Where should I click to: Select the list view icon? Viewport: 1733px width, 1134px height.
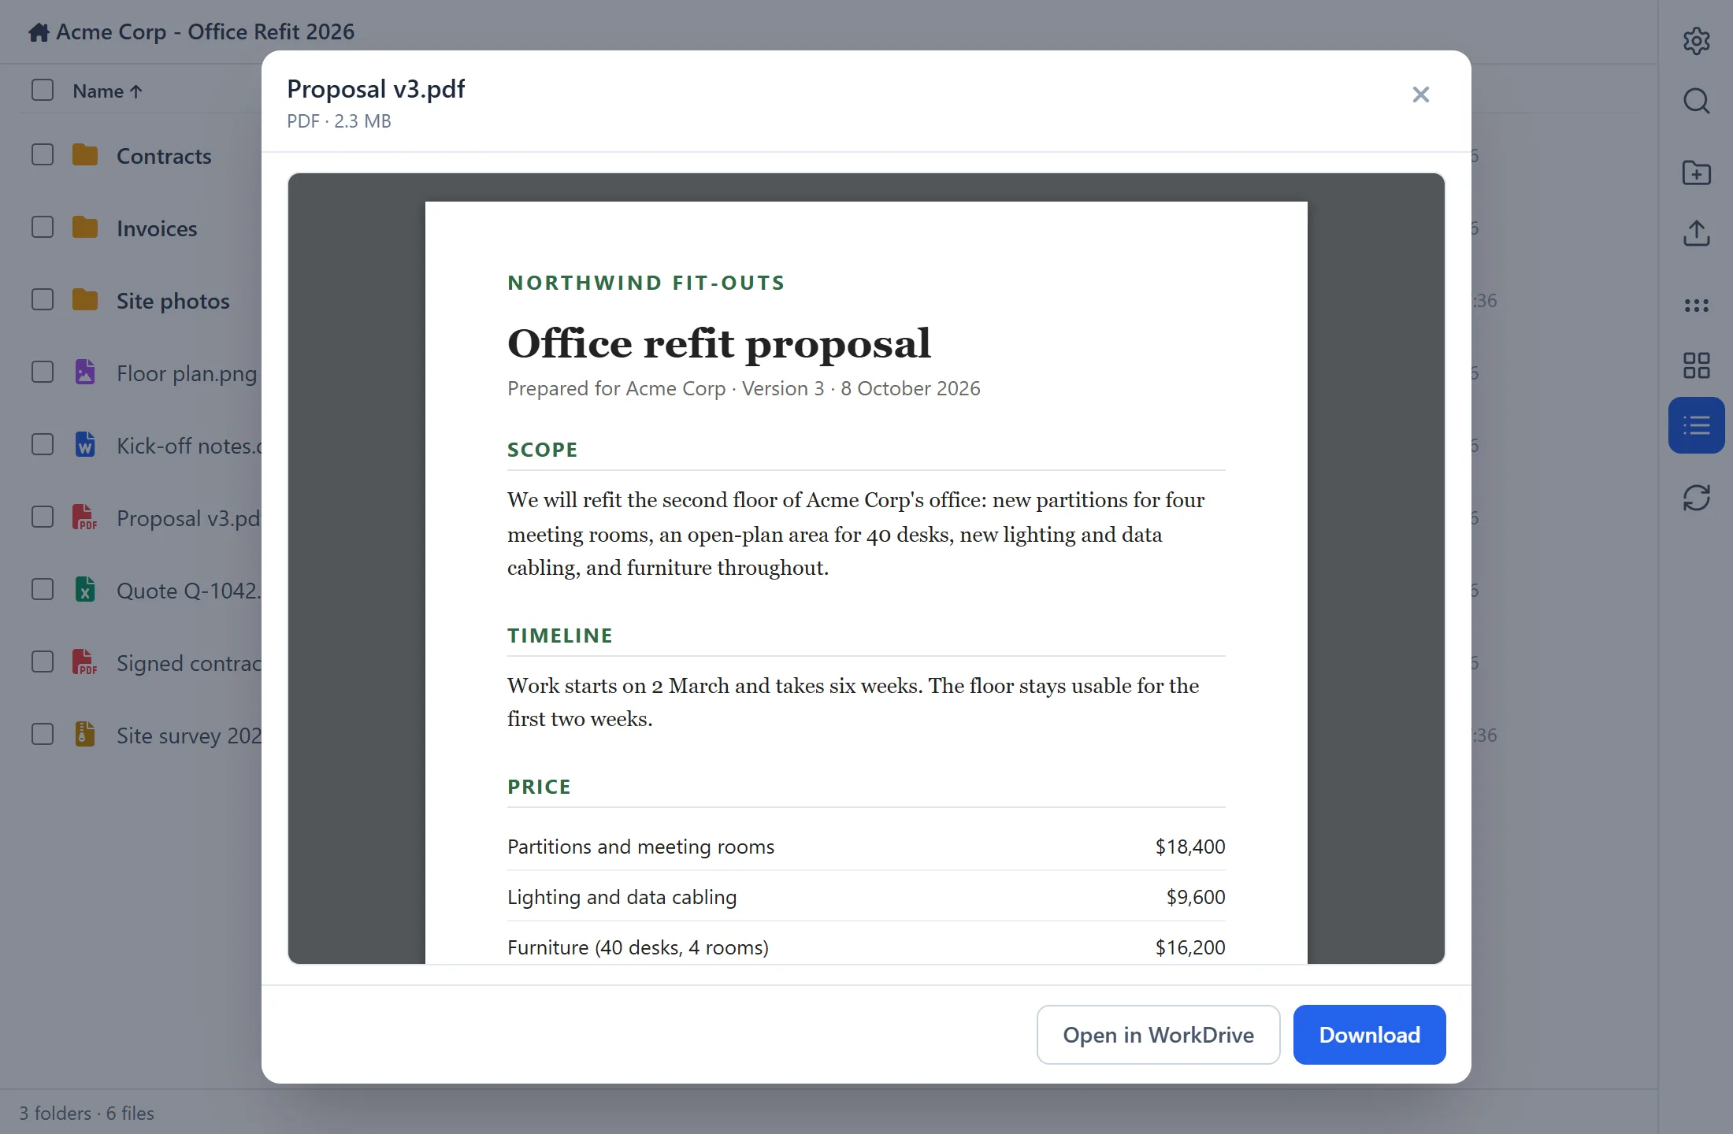click(x=1696, y=425)
